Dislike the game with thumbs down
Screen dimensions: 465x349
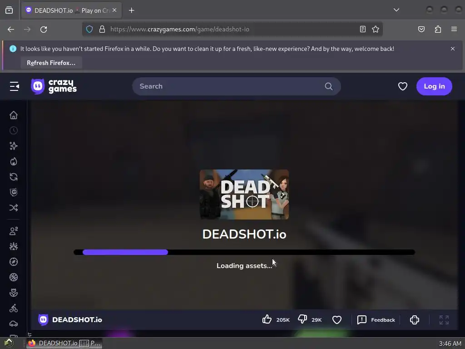point(302,319)
